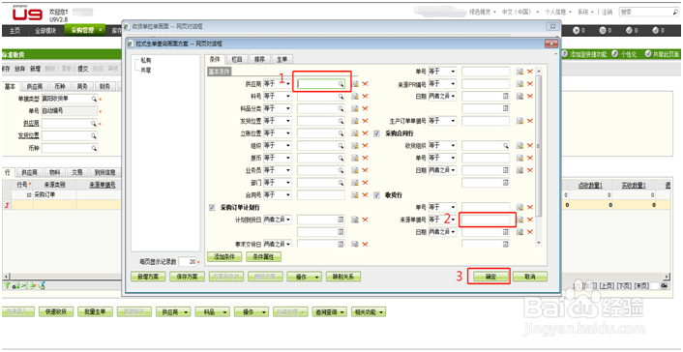683x352 pixels.
Task: Click the 添加条件 button
Action: 224,257
